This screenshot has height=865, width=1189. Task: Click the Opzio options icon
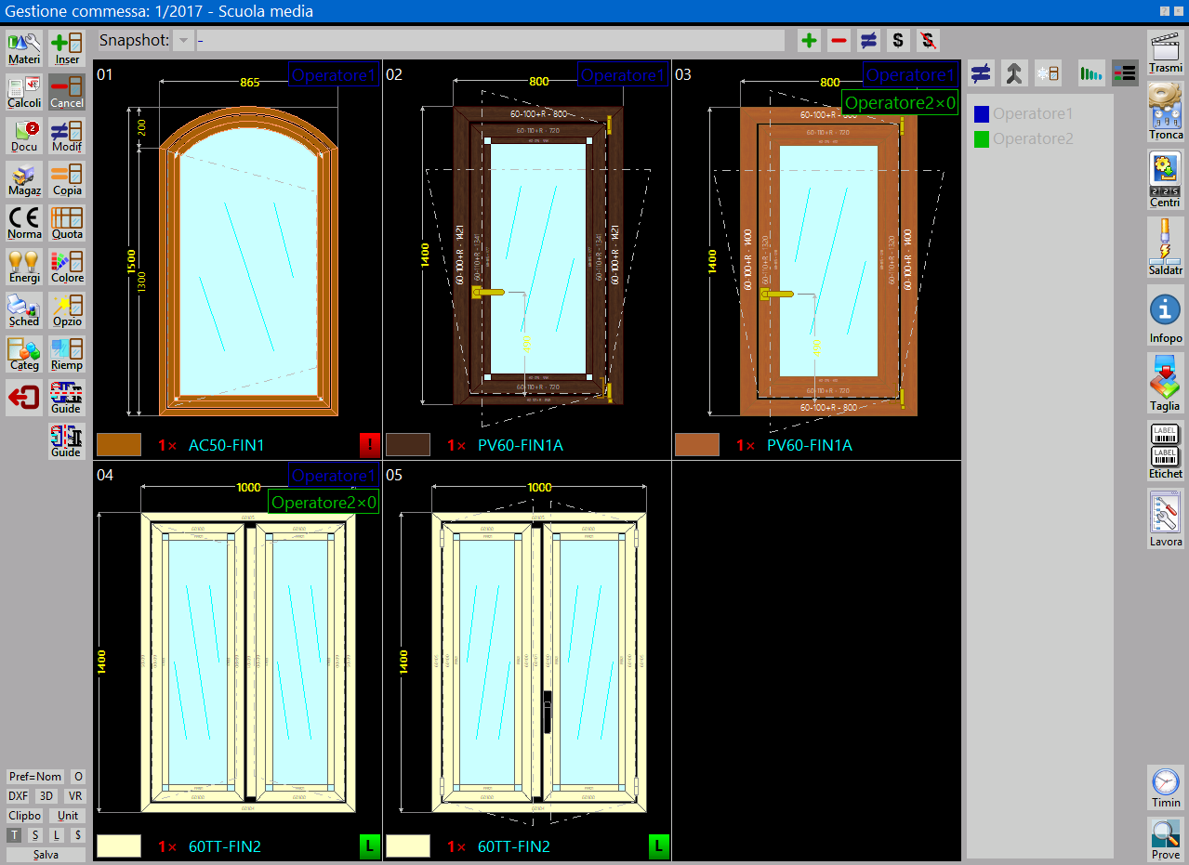click(x=67, y=310)
